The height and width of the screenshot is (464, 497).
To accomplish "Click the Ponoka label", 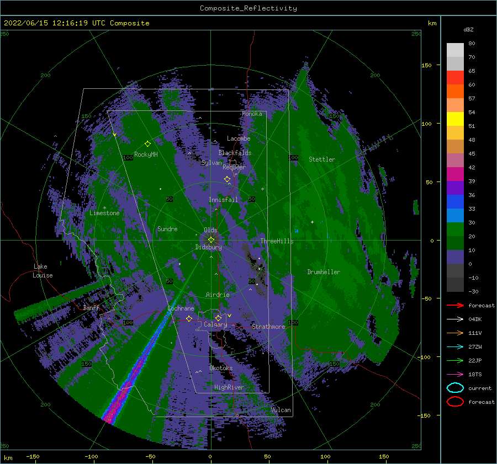I will coord(252,114).
